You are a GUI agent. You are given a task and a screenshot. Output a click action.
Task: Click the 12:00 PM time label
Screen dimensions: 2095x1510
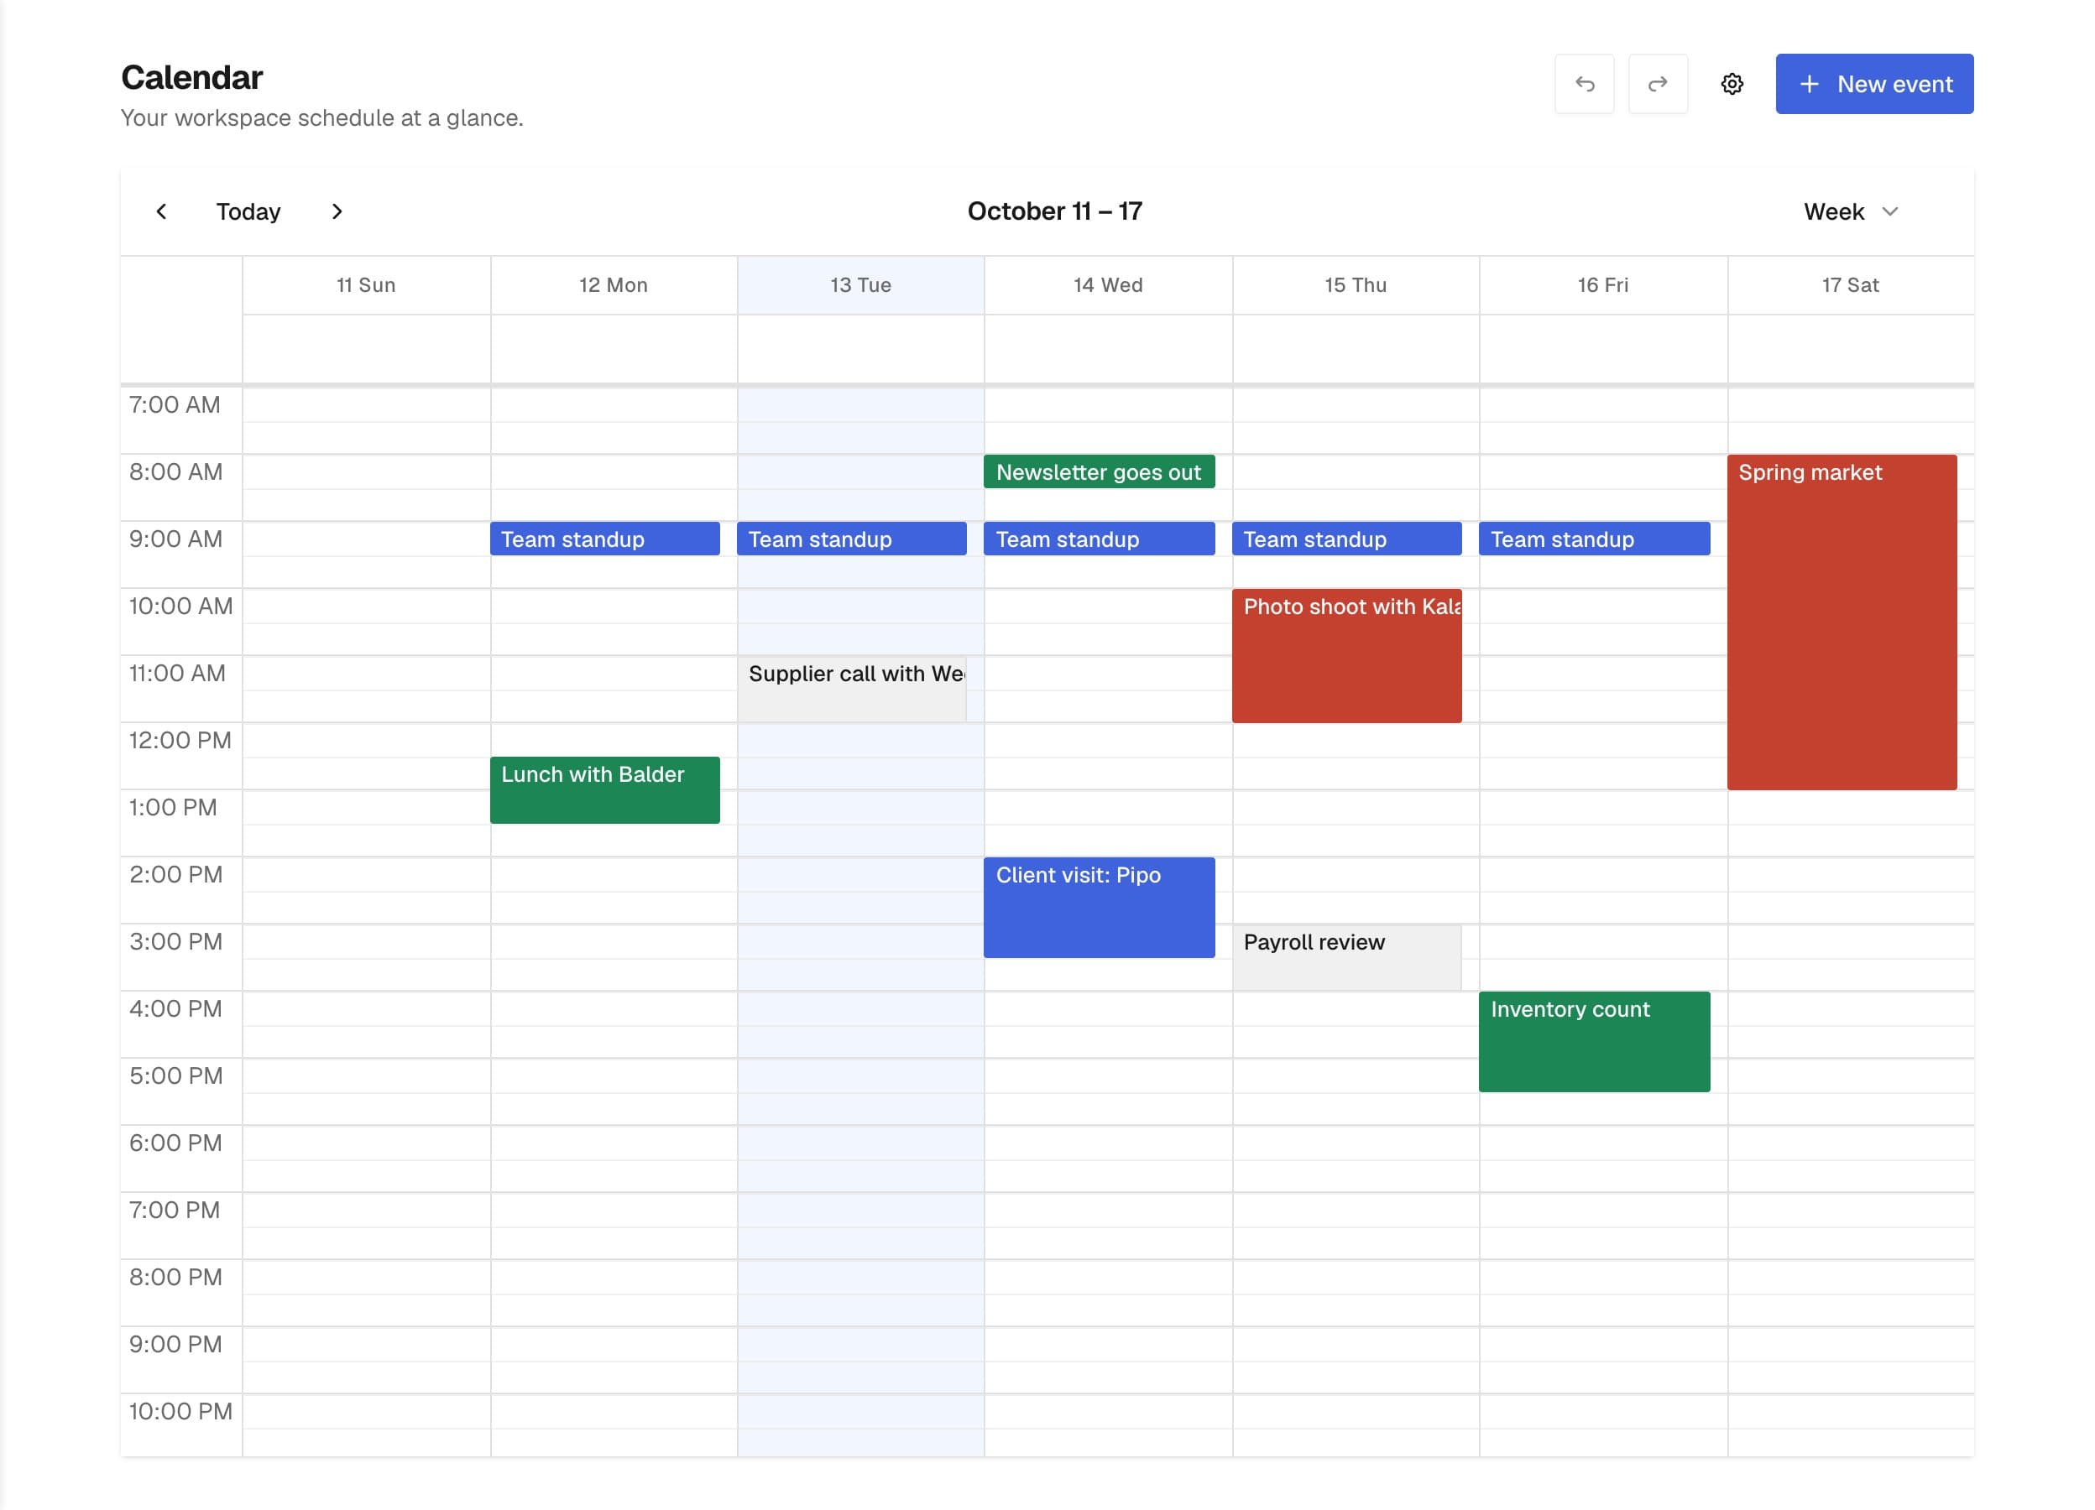[x=180, y=740]
